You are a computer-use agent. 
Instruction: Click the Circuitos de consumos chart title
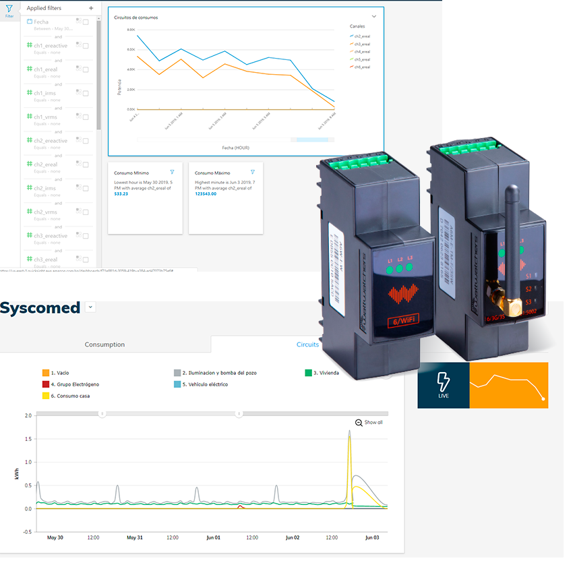tap(136, 18)
